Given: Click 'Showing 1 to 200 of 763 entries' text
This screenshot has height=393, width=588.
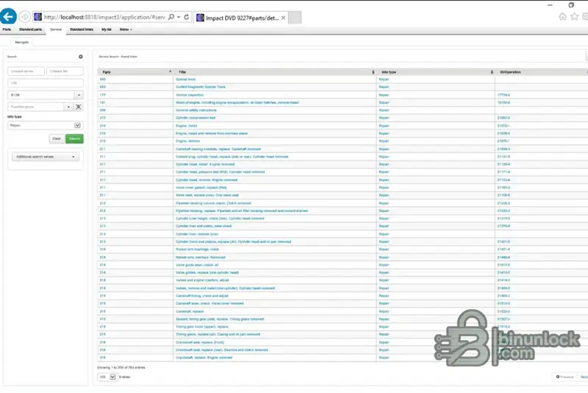Looking at the screenshot, I should click(121, 367).
